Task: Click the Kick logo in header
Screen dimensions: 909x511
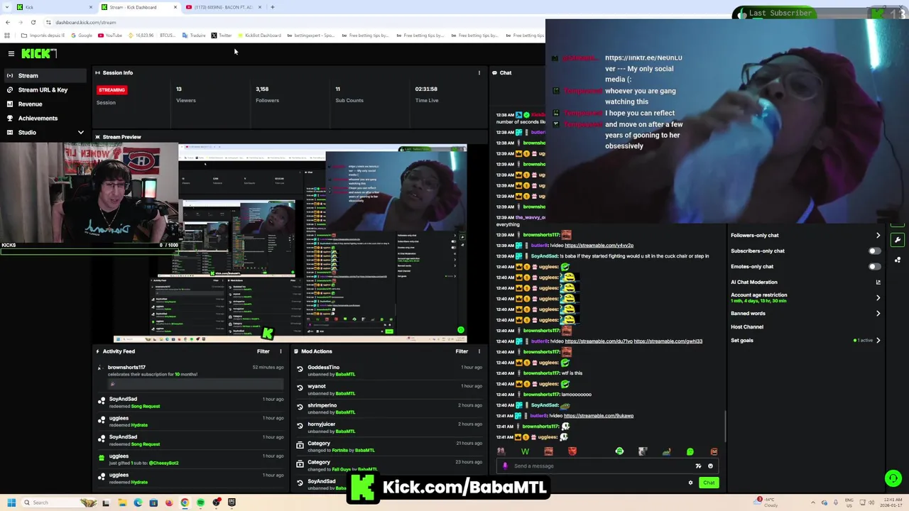Action: click(x=38, y=53)
